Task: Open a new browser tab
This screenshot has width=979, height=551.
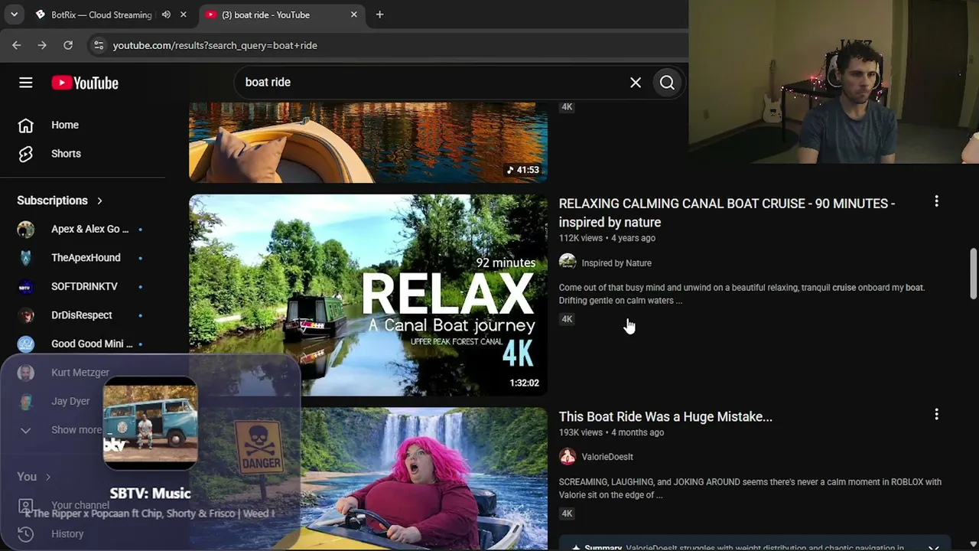Action: [379, 15]
